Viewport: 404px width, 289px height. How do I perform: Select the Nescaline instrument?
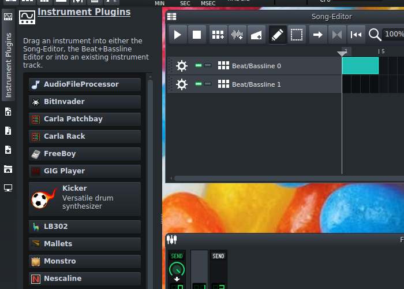pyautogui.click(x=85, y=279)
